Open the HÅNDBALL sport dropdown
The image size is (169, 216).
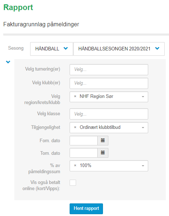[52, 49]
